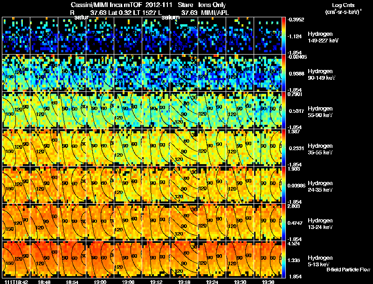
Task: Click the 2.803 colorbar maximum value
Action: [x=294, y=207]
